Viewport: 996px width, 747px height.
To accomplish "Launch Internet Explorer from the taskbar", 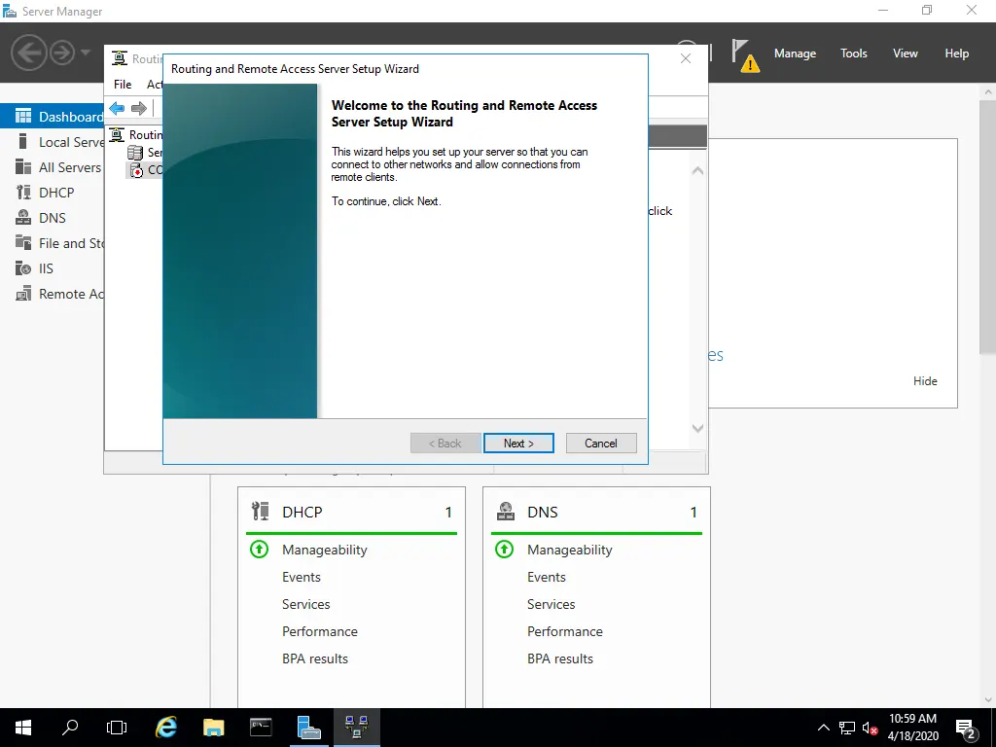I will coord(166,728).
